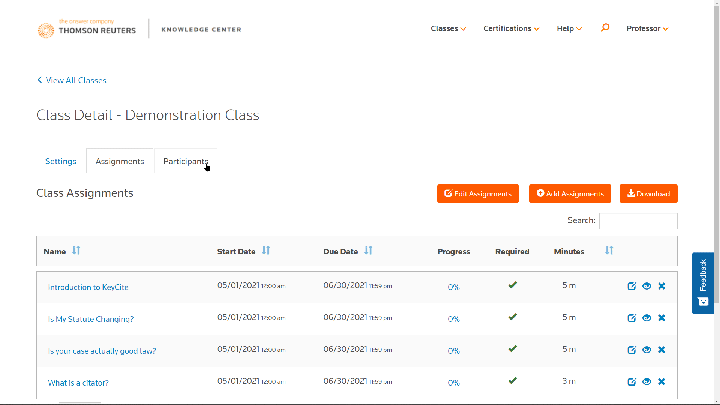Sort table by Start Date arrows
Image resolution: width=720 pixels, height=405 pixels.
coord(266,250)
